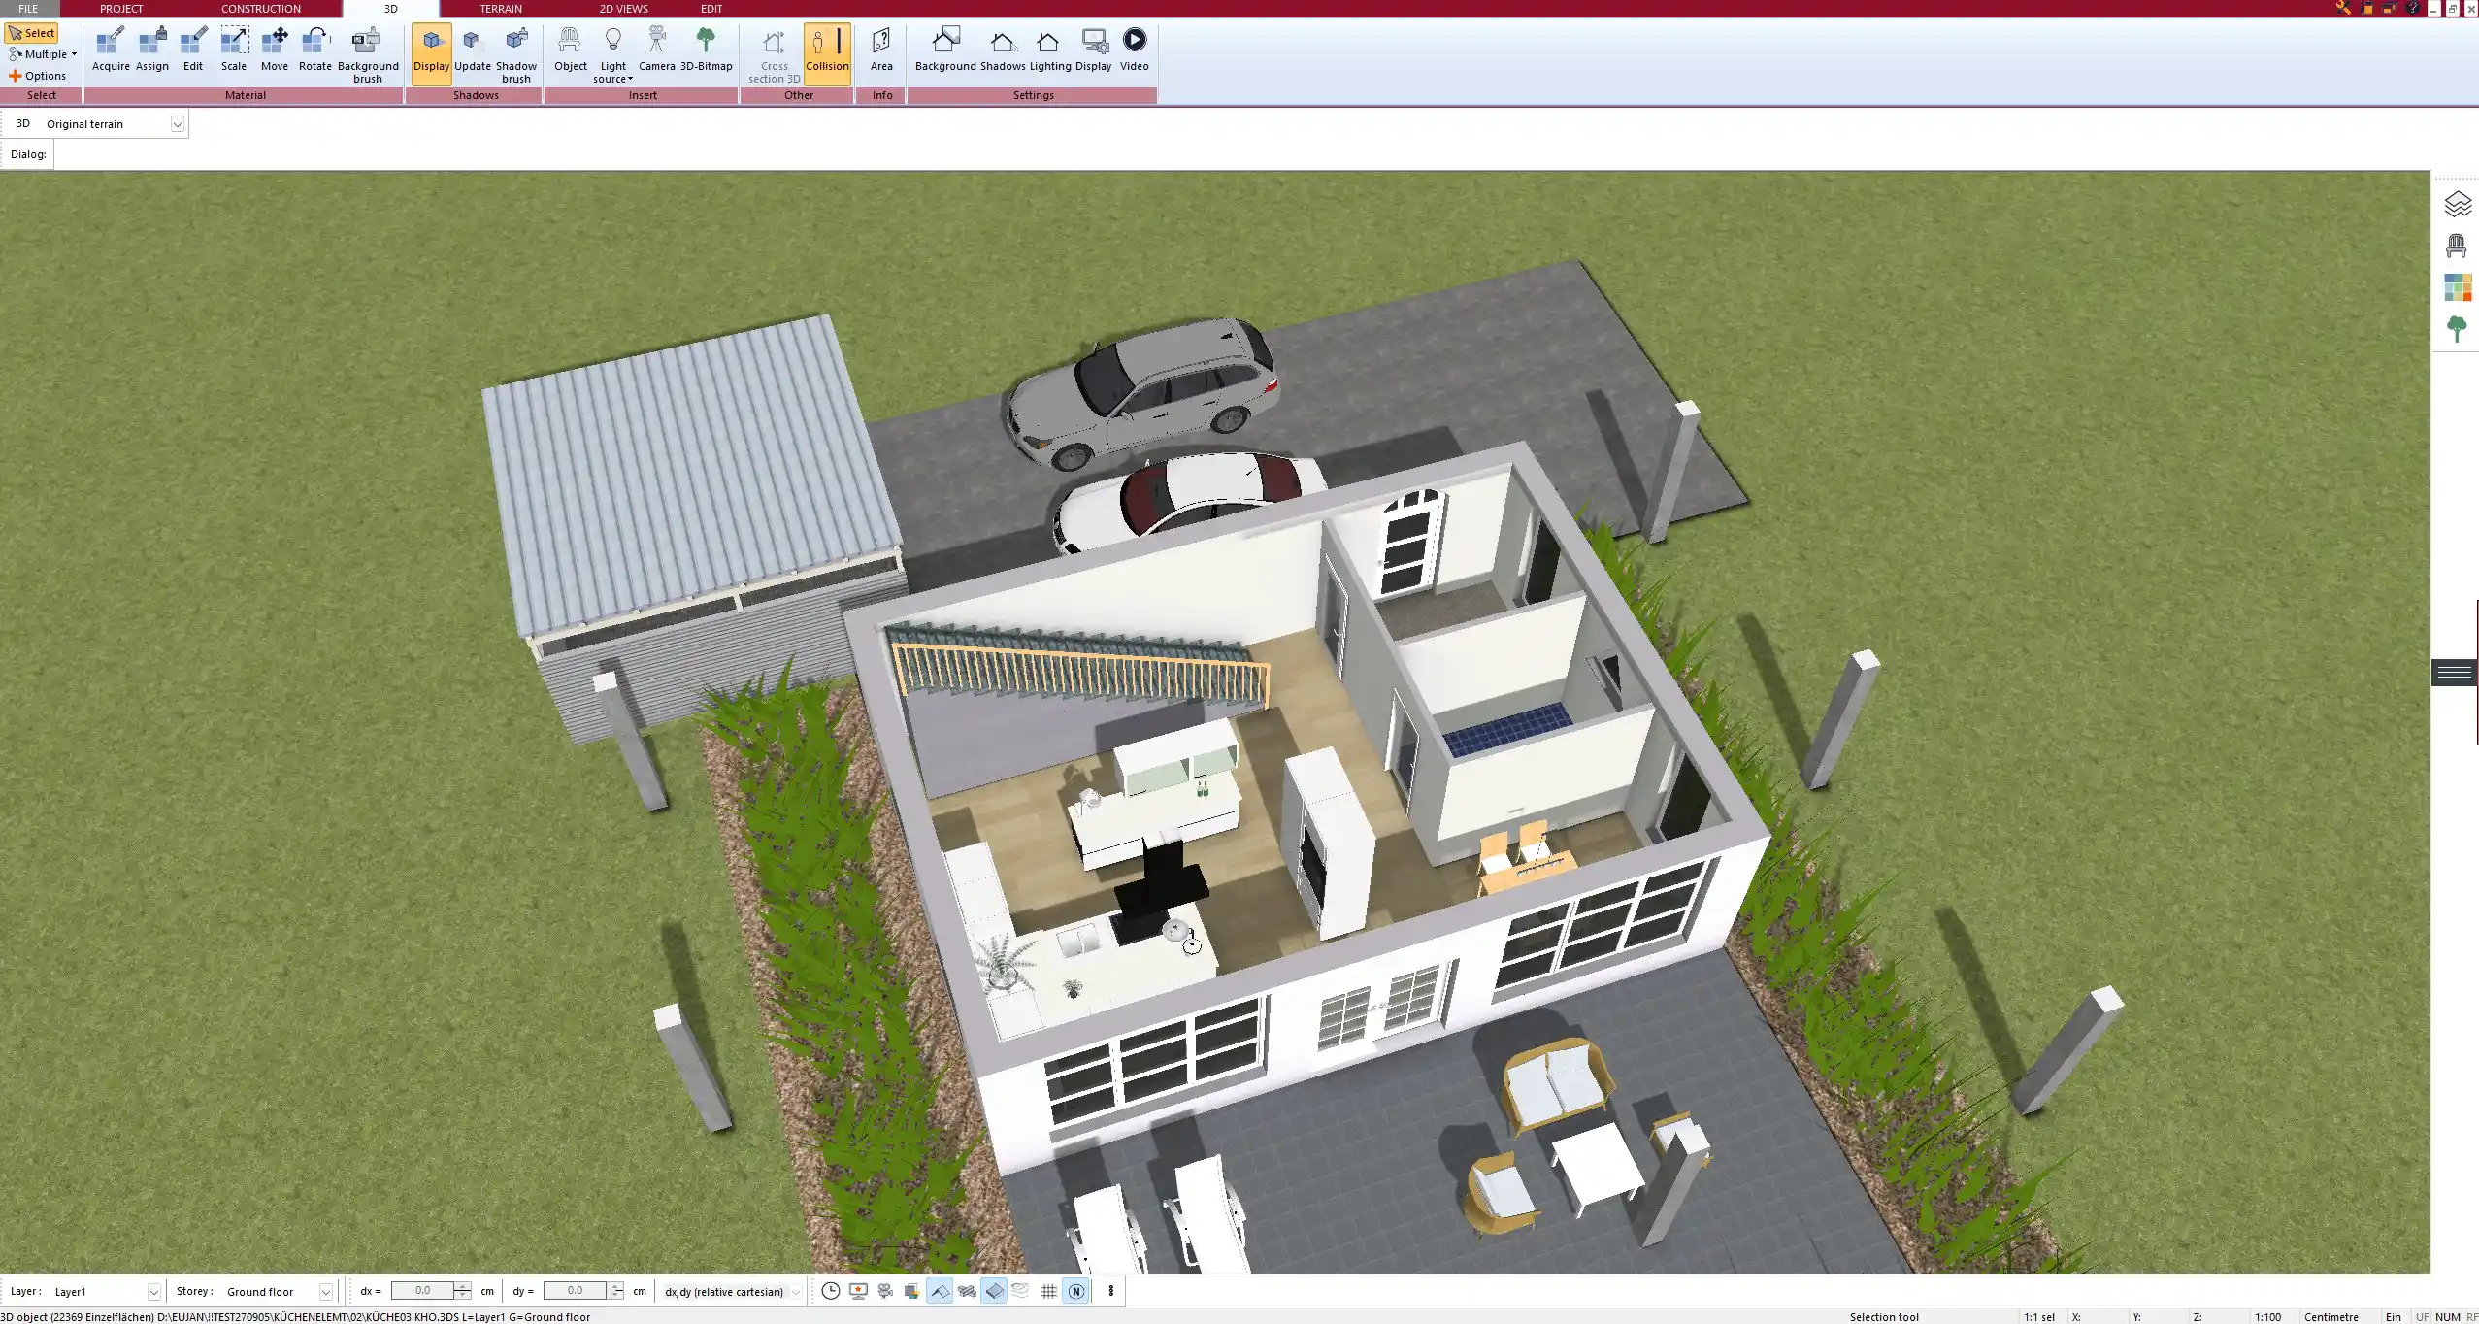Open the Area info tool
2479x1324 pixels.
[x=881, y=50]
